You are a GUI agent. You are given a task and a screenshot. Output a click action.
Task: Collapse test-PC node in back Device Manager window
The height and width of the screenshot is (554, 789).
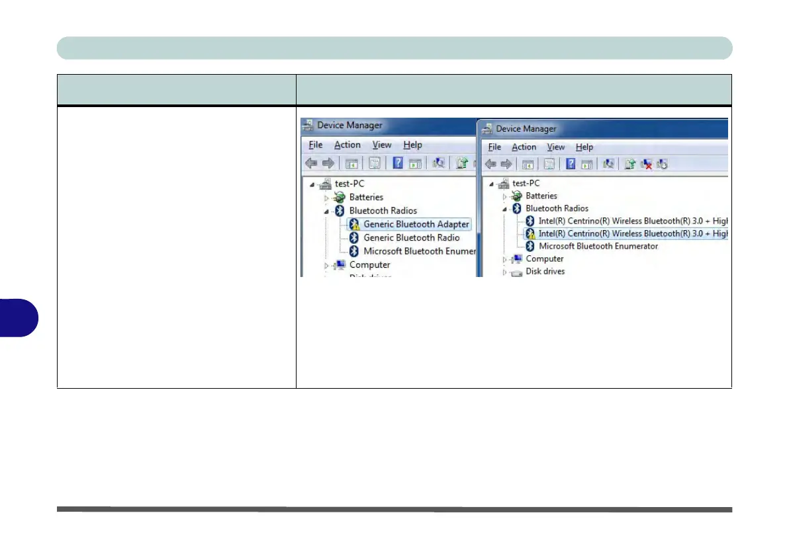(312, 184)
